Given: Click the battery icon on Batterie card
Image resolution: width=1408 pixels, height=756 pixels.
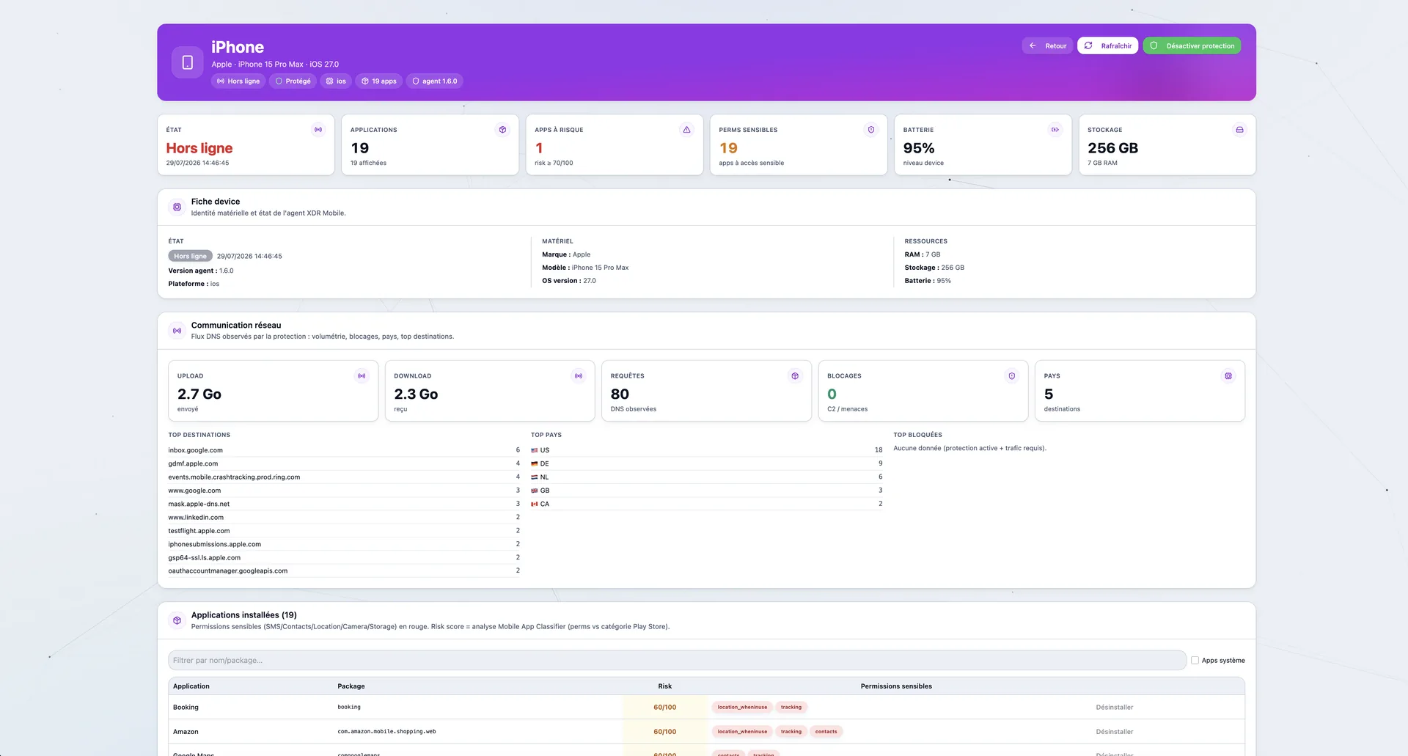Looking at the screenshot, I should point(1055,130).
